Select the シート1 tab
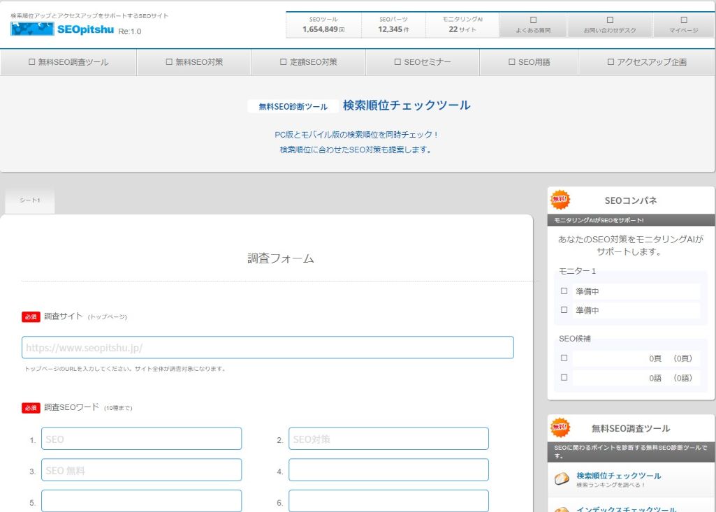Image resolution: width=716 pixels, height=512 pixels. tap(30, 200)
